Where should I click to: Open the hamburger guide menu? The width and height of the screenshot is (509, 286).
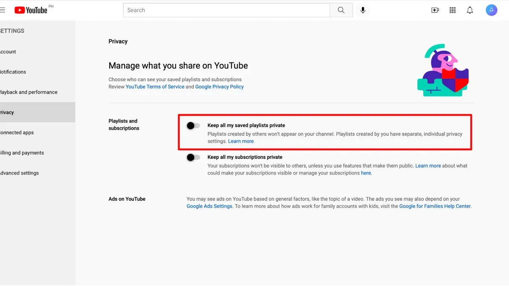coord(2,10)
